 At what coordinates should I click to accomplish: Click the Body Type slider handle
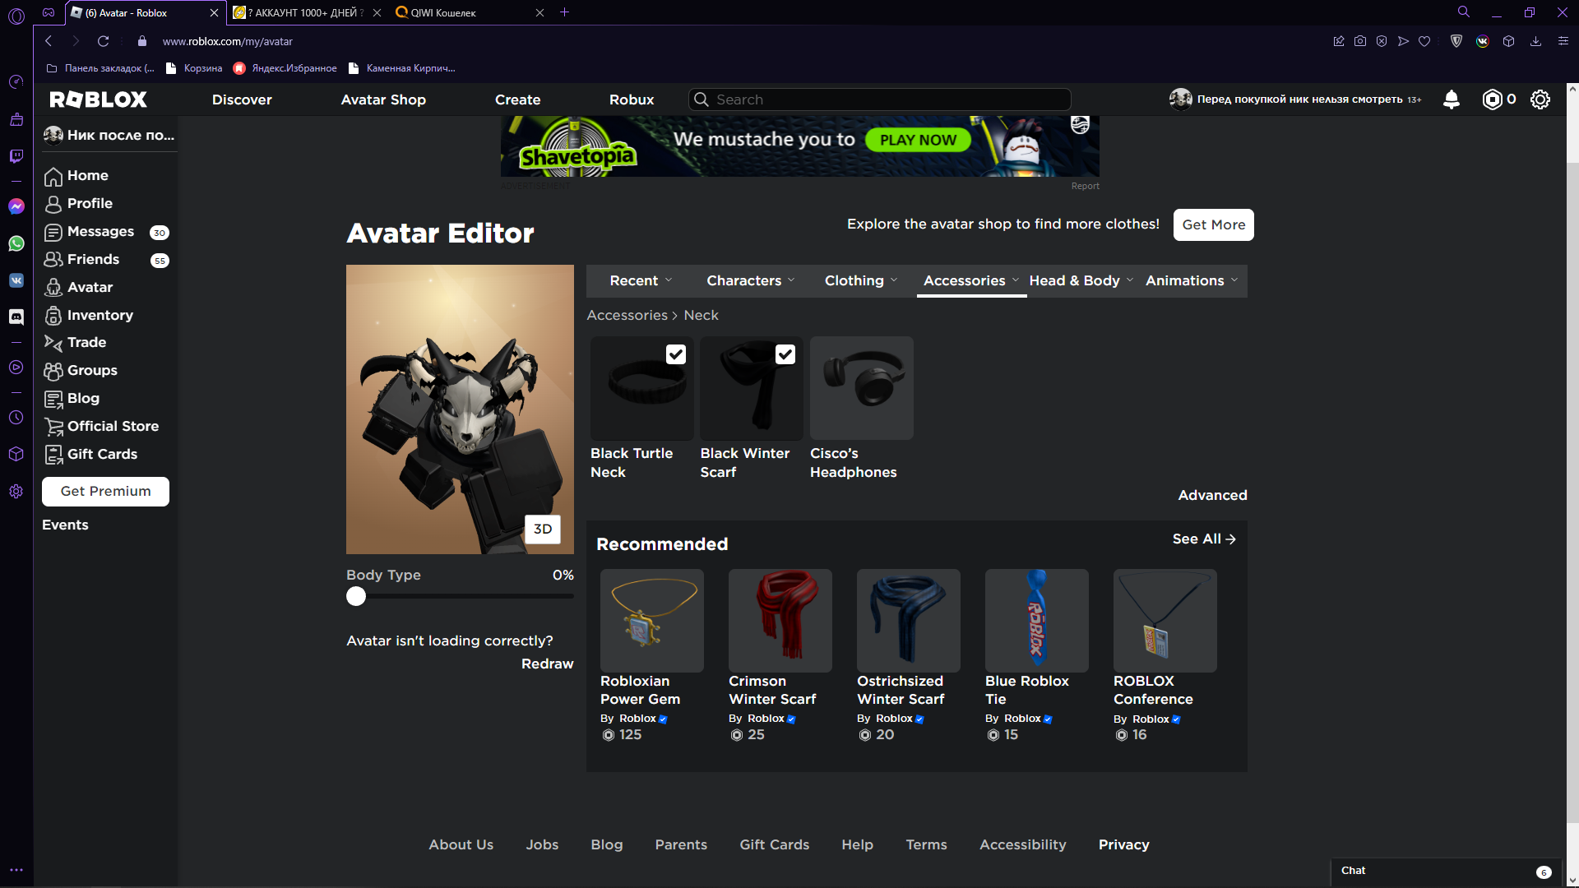pyautogui.click(x=356, y=596)
